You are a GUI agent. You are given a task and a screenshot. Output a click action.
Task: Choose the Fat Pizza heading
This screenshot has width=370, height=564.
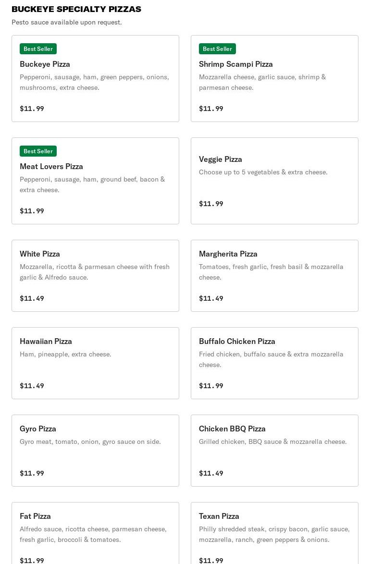tap(35, 516)
